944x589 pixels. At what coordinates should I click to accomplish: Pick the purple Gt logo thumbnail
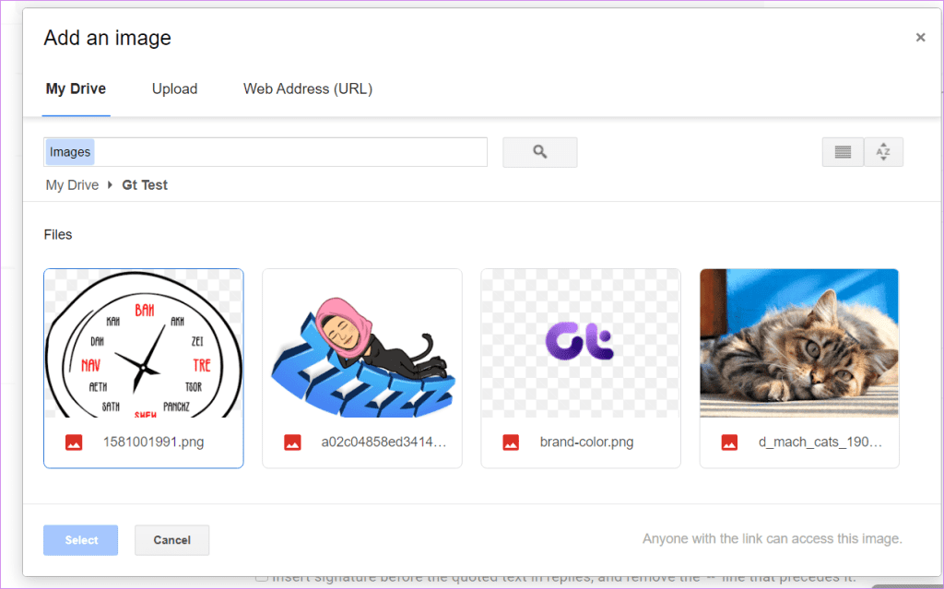[x=580, y=343]
